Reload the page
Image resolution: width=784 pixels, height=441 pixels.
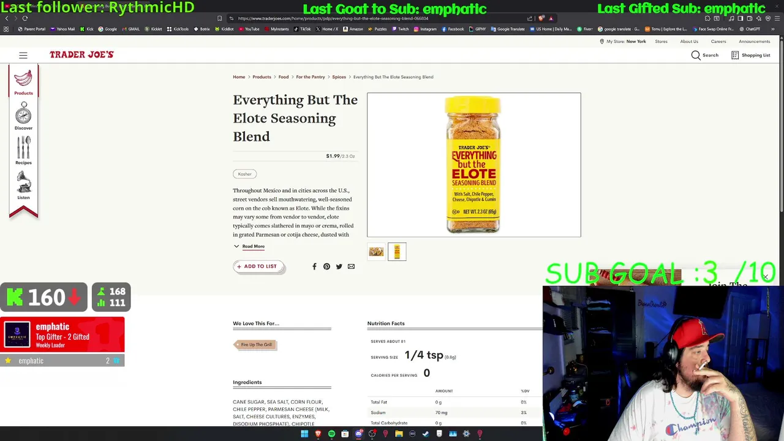25,18
